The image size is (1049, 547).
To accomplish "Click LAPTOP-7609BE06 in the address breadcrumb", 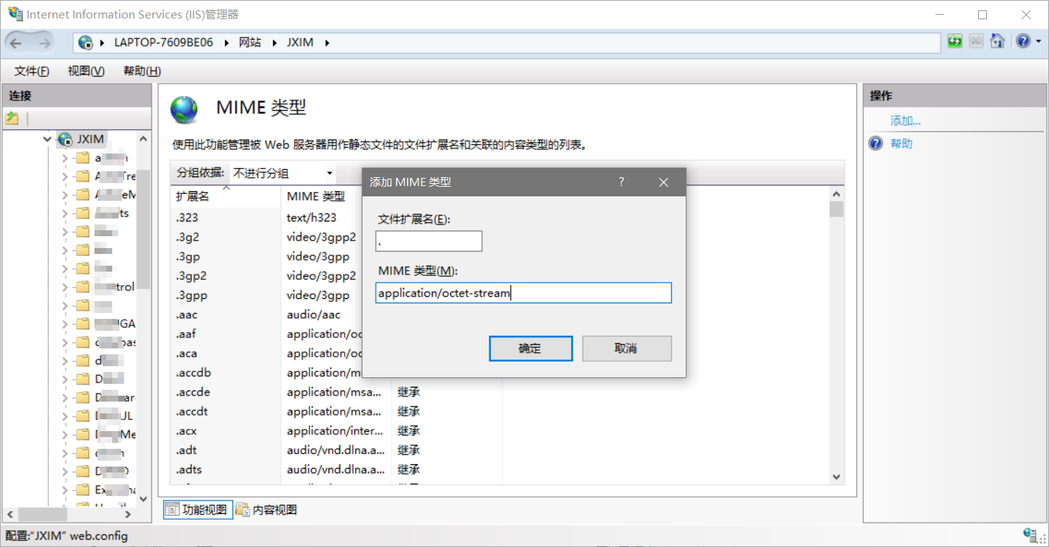I will 163,43.
